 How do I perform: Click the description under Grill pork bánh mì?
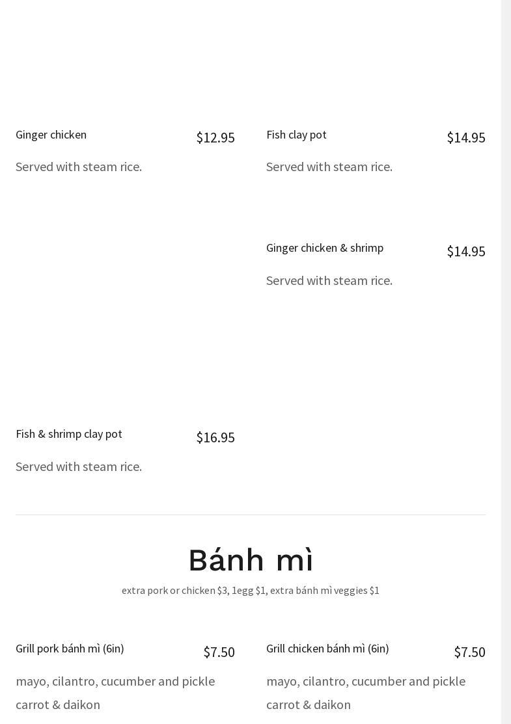(x=115, y=693)
